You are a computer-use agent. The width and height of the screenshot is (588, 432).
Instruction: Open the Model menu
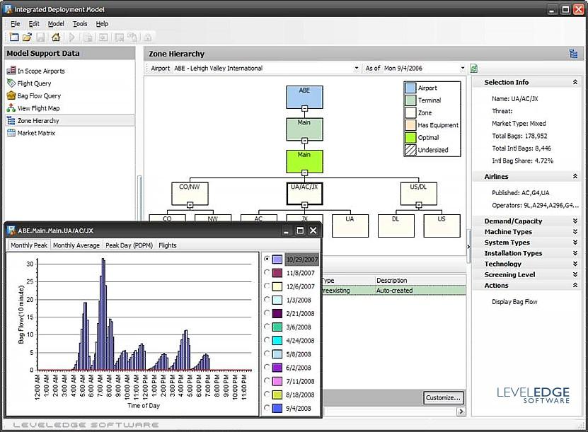tap(56, 23)
